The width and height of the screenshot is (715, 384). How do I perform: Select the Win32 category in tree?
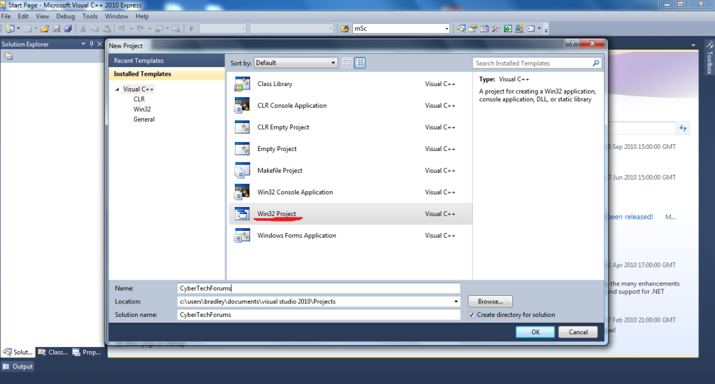coord(142,109)
